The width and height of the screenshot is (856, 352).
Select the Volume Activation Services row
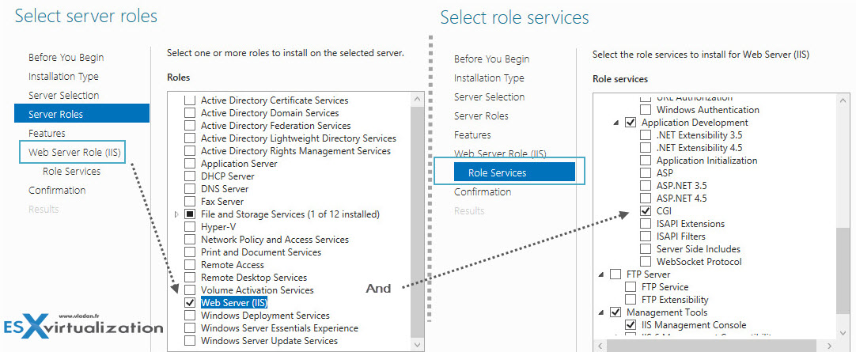point(257,290)
